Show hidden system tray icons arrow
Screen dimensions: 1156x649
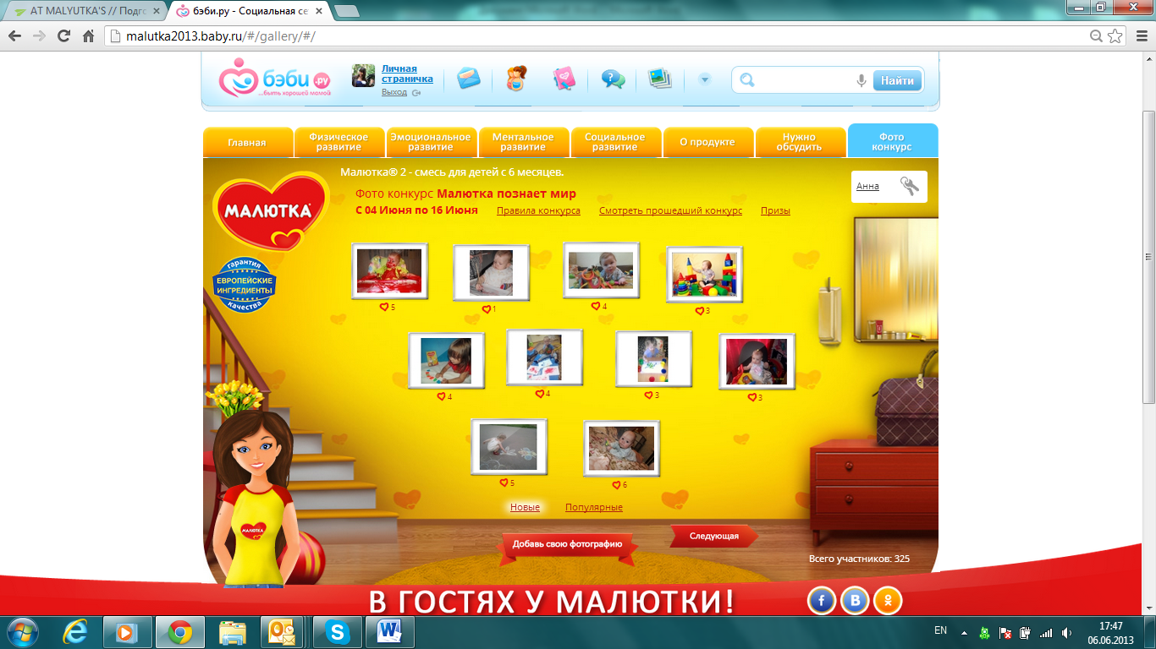pos(963,632)
